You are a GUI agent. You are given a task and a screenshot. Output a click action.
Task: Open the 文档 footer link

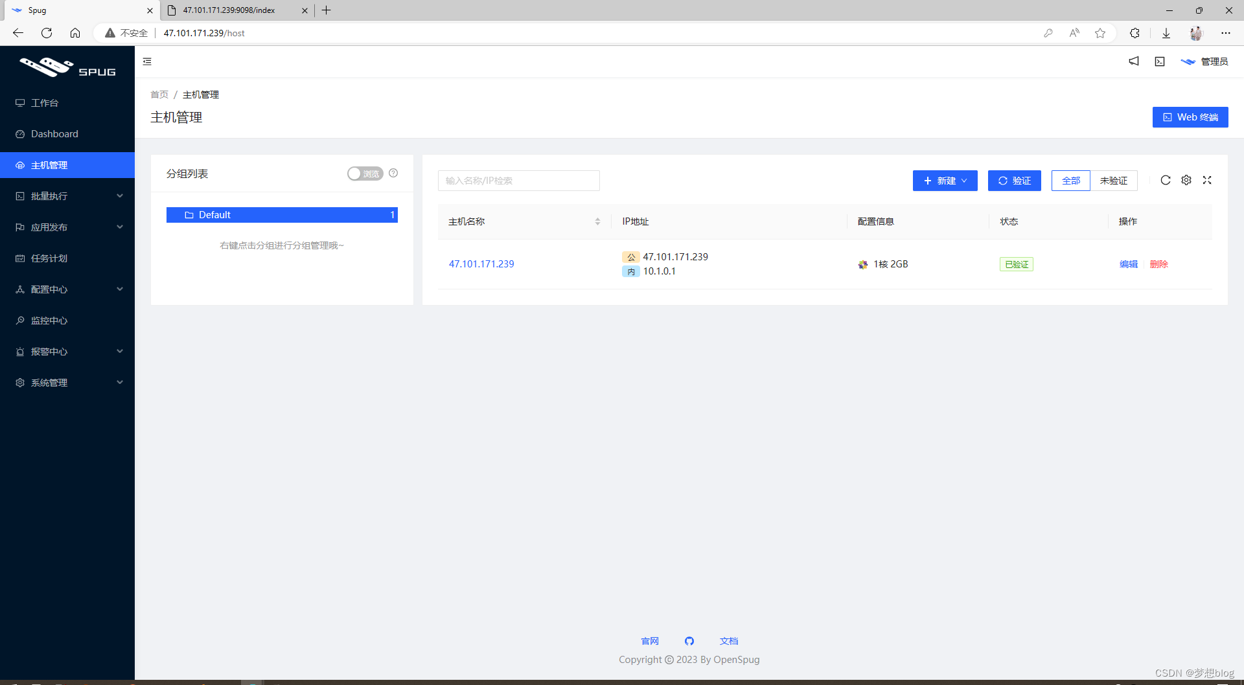click(x=729, y=641)
